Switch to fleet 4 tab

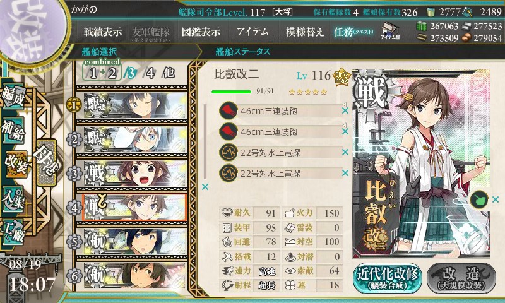tap(150, 73)
